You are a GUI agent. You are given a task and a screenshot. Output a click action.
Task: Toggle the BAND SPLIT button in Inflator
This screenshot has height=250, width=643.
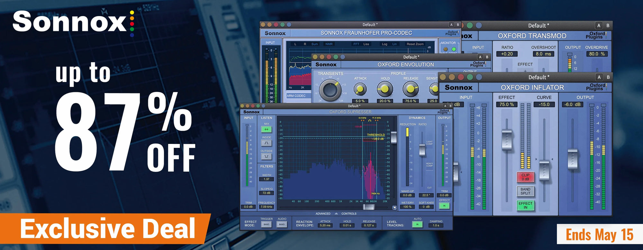[x=525, y=191]
